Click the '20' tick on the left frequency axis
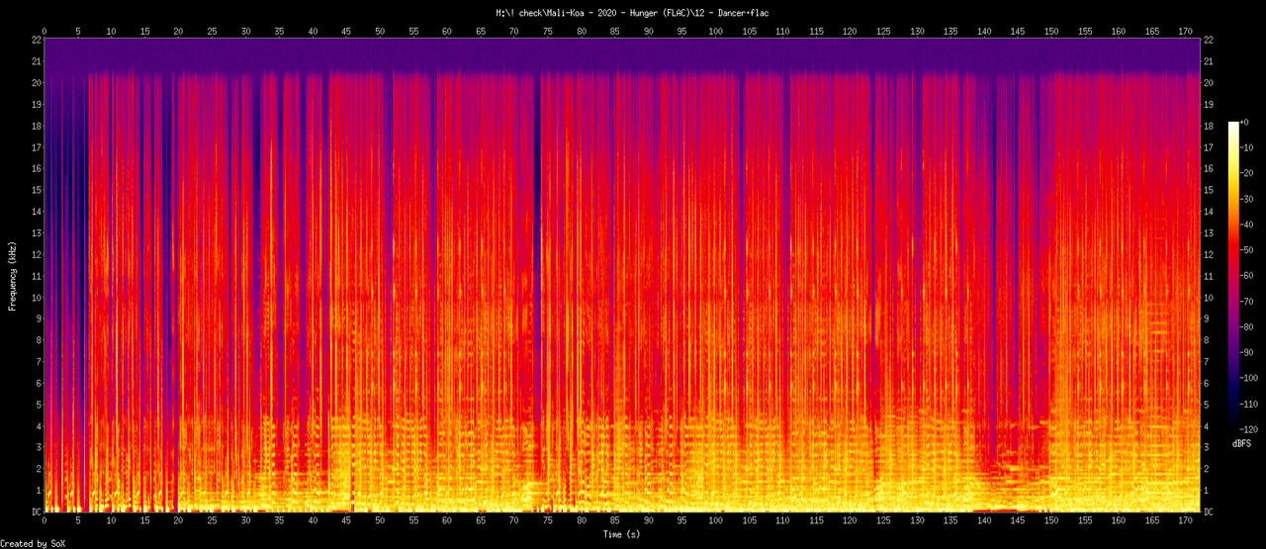Viewport: 1266px width, 549px height. click(x=36, y=82)
